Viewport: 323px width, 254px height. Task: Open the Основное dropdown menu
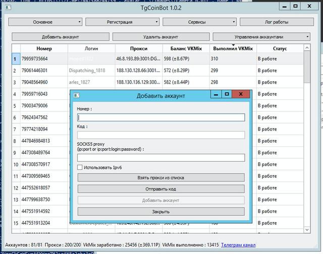45,22
